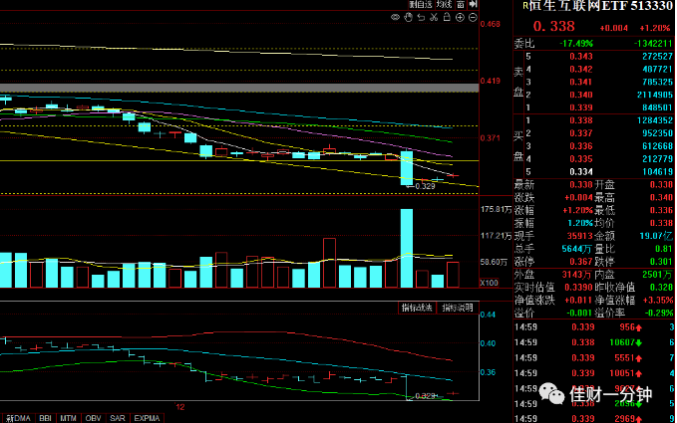Select the hand pan tool
The height and width of the screenshot is (423, 677).
408,17
